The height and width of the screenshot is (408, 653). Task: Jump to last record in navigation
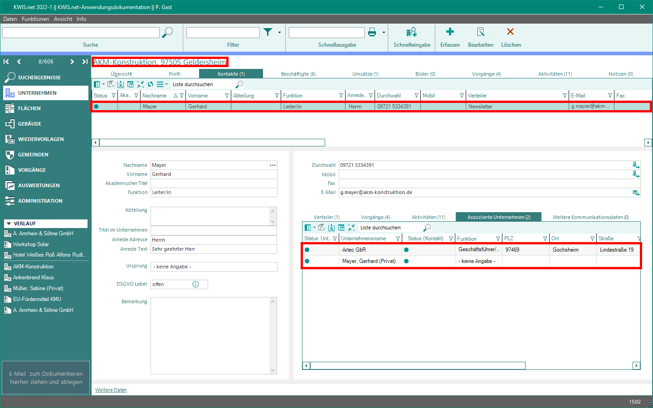click(85, 62)
